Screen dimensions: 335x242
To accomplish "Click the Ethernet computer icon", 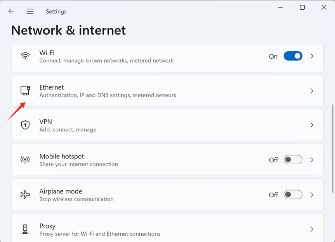I will [x=25, y=91].
